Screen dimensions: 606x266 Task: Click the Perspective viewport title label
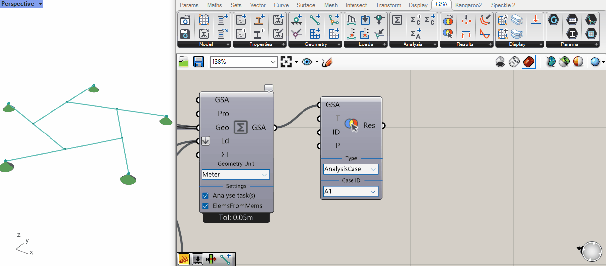coord(18,4)
